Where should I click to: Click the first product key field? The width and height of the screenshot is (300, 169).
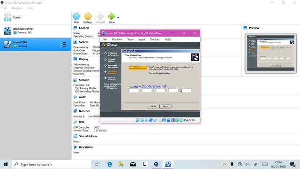pyautogui.click(x=134, y=91)
